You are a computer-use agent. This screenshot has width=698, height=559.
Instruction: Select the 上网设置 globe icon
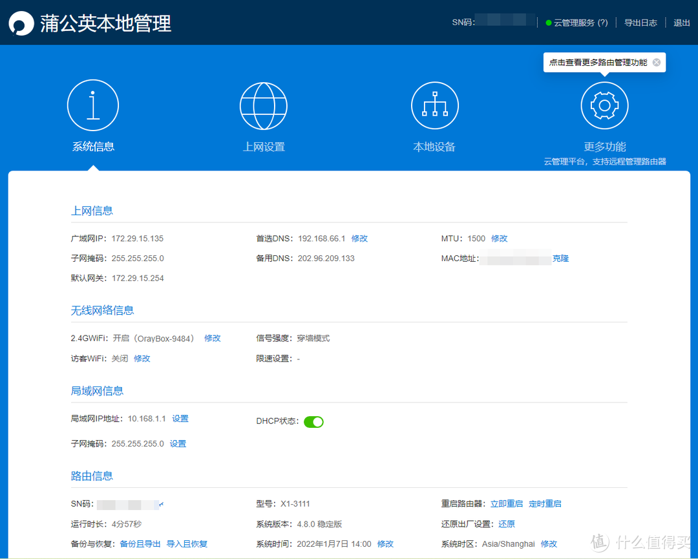coord(263,105)
